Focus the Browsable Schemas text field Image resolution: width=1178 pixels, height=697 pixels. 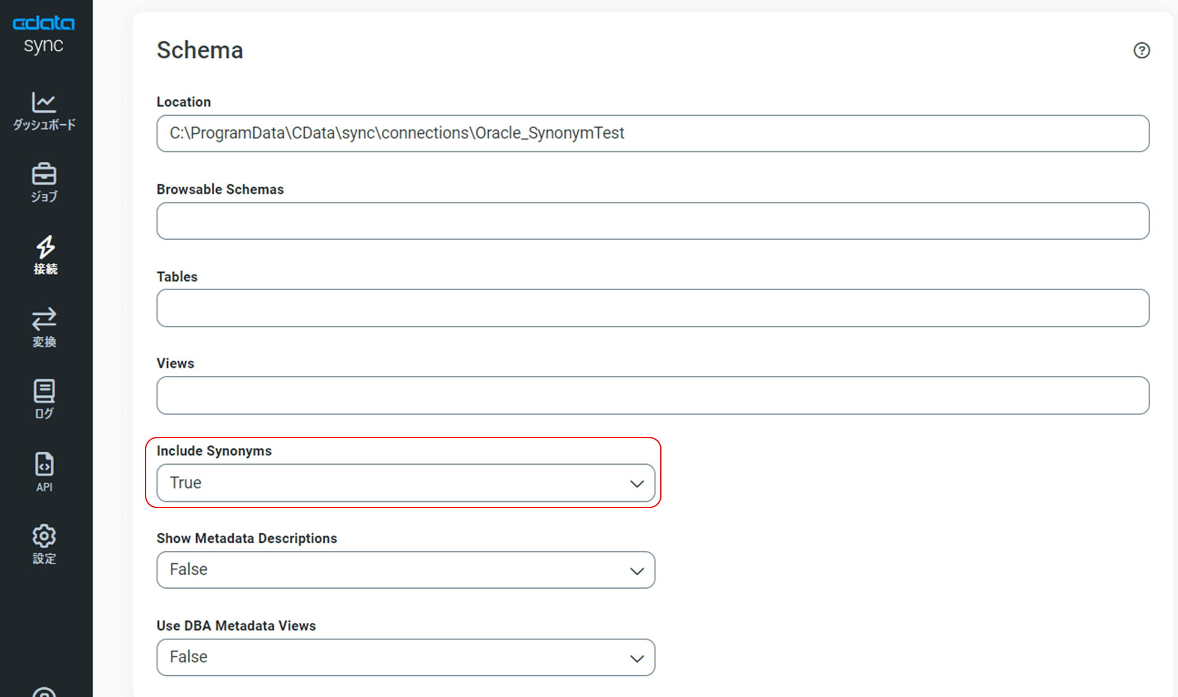652,221
